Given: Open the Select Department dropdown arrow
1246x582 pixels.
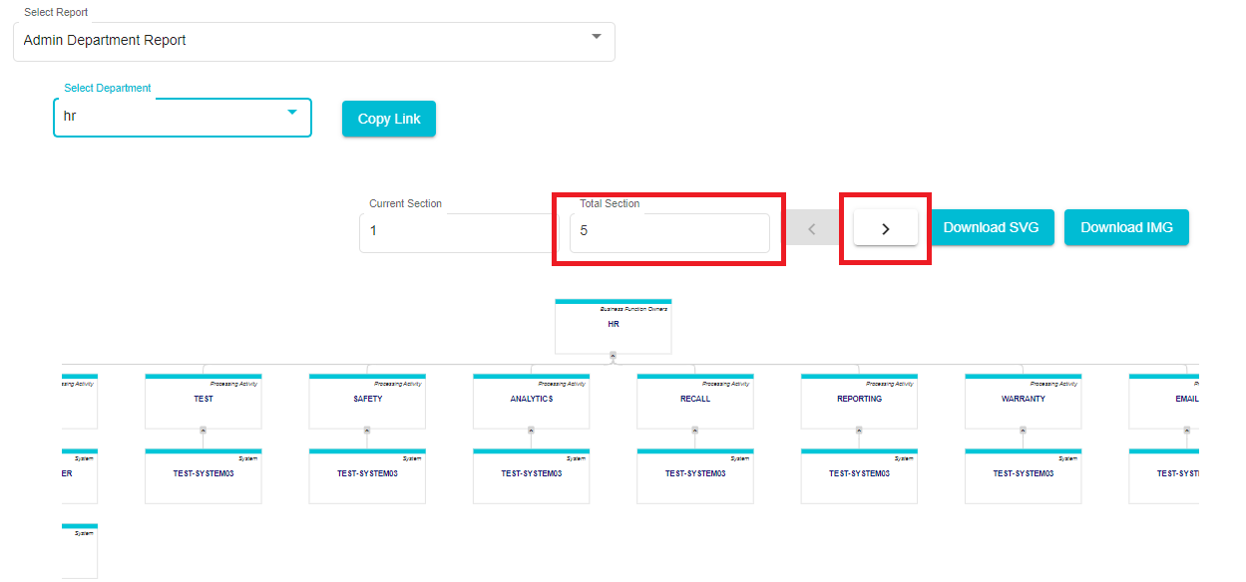Looking at the screenshot, I should point(292,112).
